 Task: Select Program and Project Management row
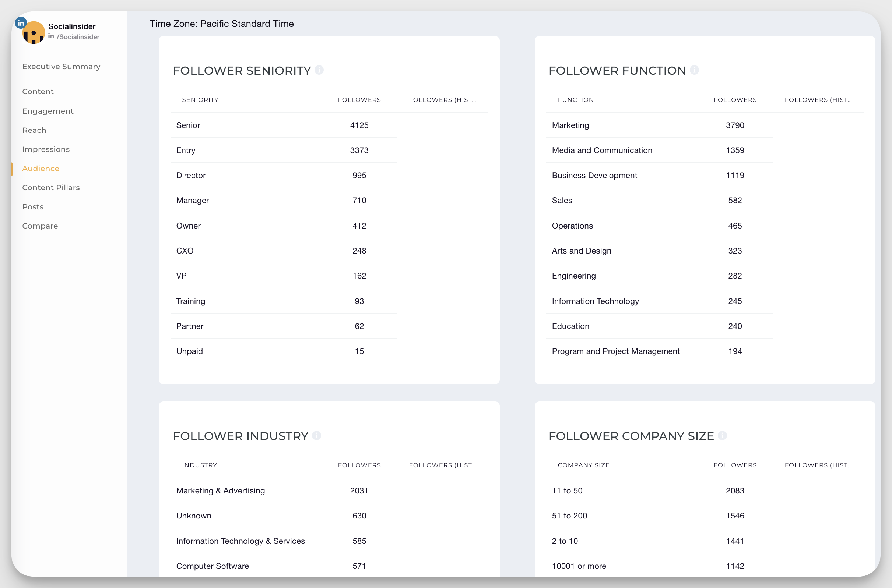[x=660, y=351]
